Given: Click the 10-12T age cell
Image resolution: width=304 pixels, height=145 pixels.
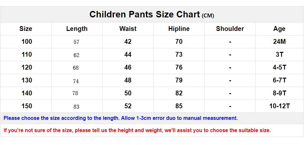Looking at the screenshot, I should pos(279,106).
